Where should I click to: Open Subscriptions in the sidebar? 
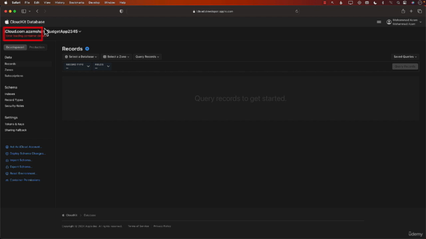click(x=14, y=76)
